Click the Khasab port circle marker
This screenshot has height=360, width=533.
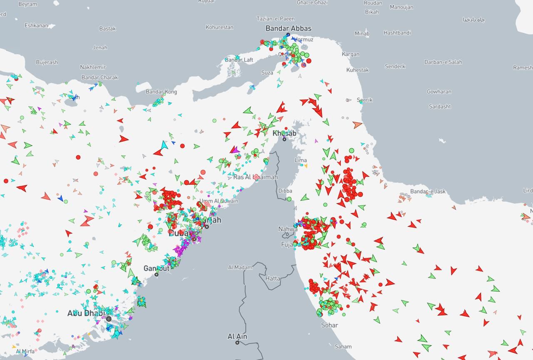284,139
